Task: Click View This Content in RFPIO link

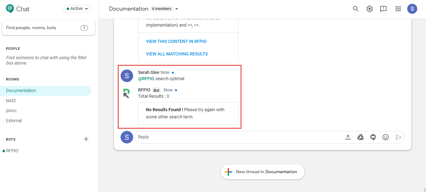Action: (176, 41)
